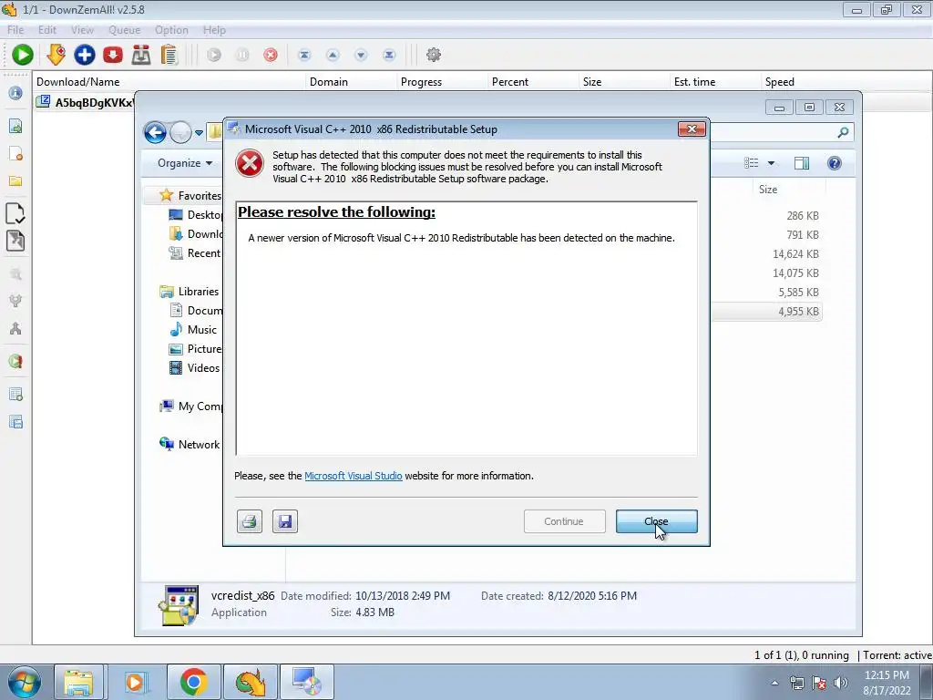Sort by the Est. time column header

tap(714, 81)
